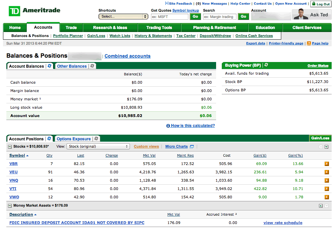The width and height of the screenshot is (335, 229).
Task: Open Combined accounts link
Action: pyautogui.click(x=128, y=56)
